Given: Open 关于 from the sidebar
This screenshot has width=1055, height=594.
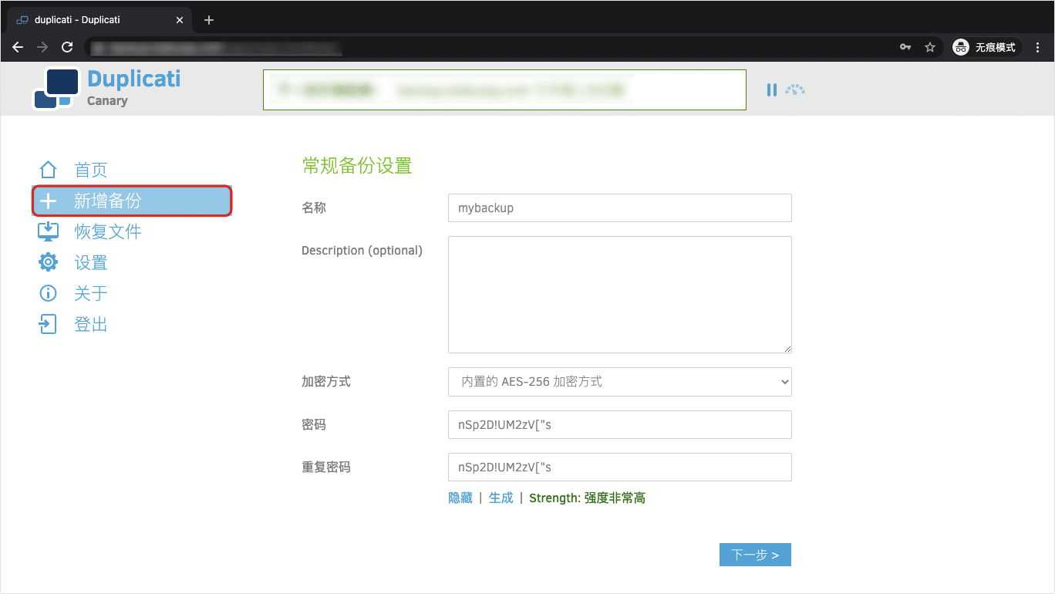Looking at the screenshot, I should pos(91,293).
